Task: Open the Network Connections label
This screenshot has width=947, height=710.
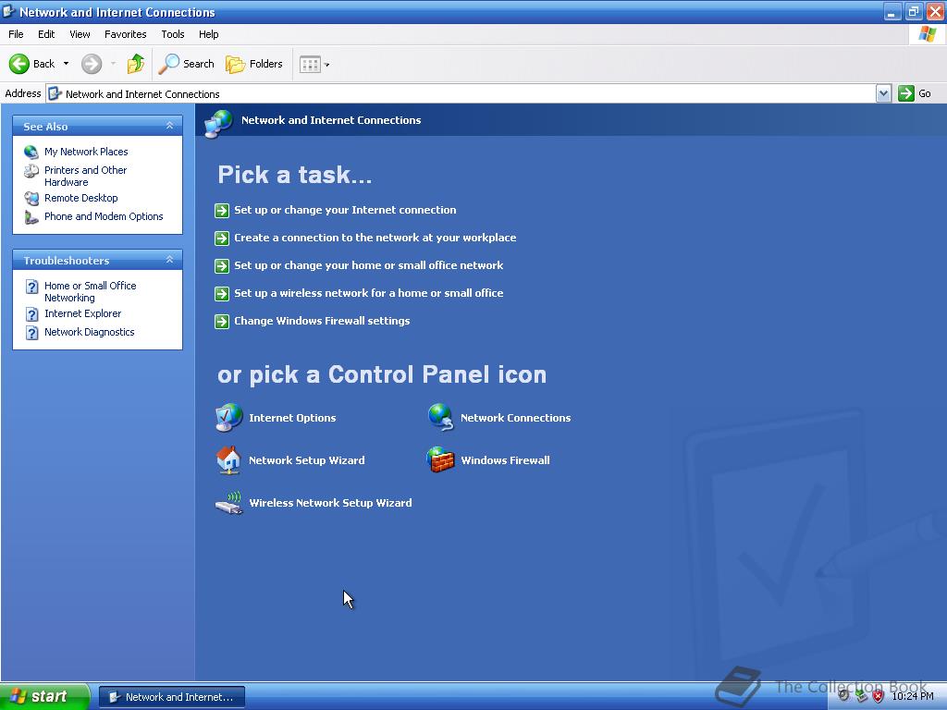Action: 515,418
